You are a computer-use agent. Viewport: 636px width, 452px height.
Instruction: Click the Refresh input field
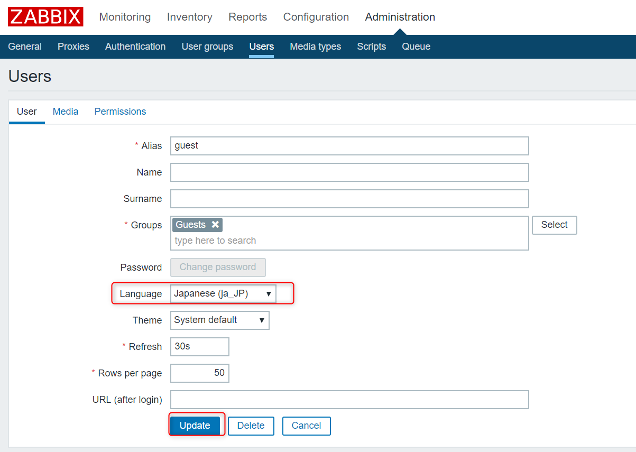pos(200,347)
